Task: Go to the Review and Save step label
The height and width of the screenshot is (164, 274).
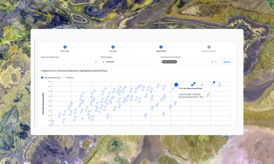Action: (209, 51)
